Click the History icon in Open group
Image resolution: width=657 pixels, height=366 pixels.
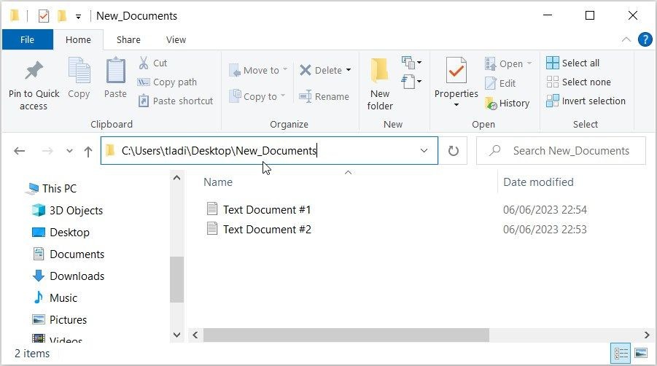(x=491, y=103)
